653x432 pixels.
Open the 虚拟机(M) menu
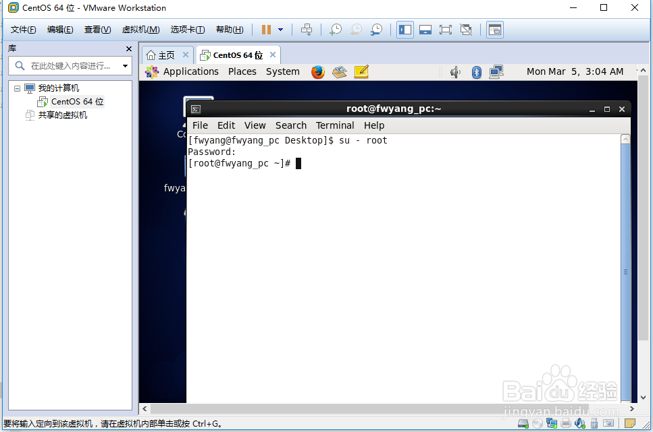click(x=140, y=30)
